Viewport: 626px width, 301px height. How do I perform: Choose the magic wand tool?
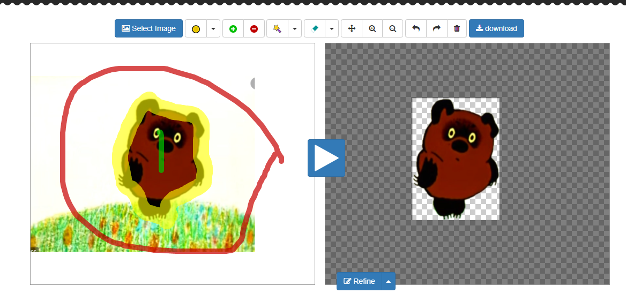278,29
